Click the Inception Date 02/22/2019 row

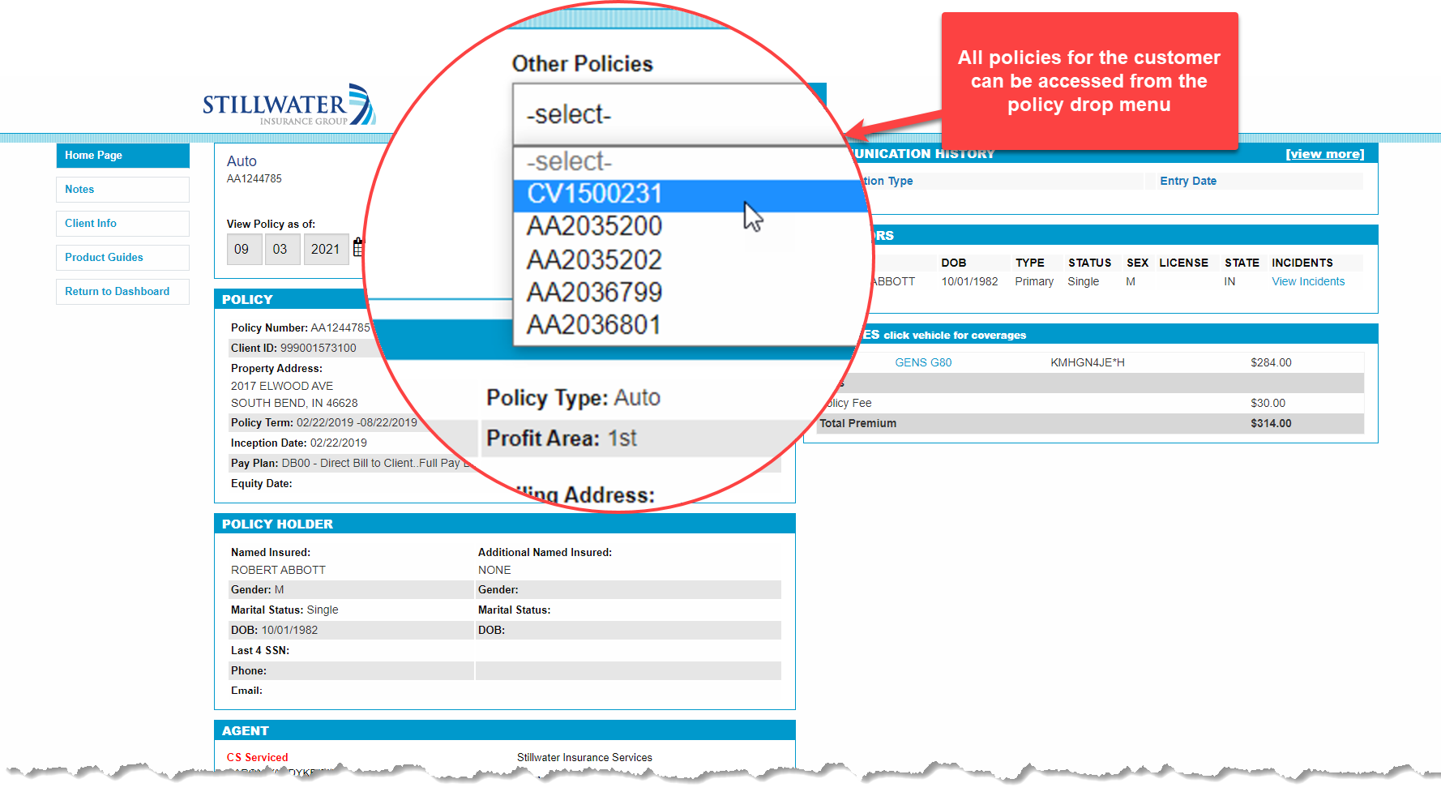[299, 443]
